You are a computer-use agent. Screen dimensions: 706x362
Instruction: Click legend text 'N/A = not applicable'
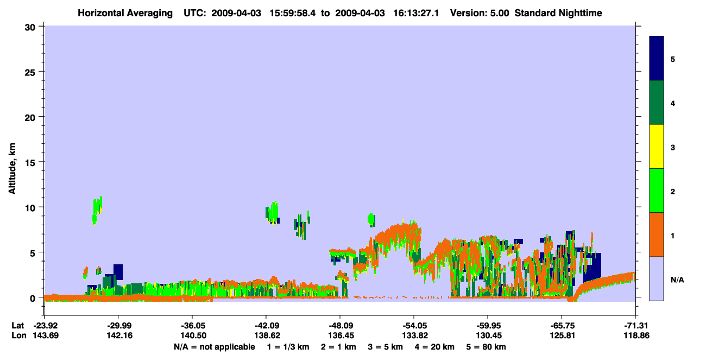pos(214,347)
